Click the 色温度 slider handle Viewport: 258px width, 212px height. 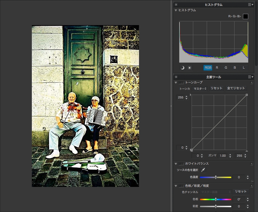216,177
